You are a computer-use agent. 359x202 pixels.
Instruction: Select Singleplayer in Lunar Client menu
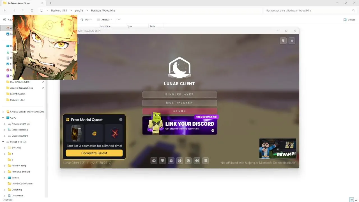click(x=179, y=95)
